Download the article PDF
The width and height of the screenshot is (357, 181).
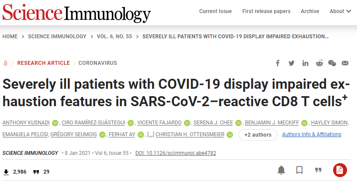(339, 170)
